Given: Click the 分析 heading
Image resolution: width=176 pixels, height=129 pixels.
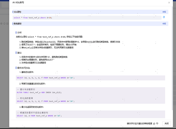Looking at the screenshot, I should point(20,33).
